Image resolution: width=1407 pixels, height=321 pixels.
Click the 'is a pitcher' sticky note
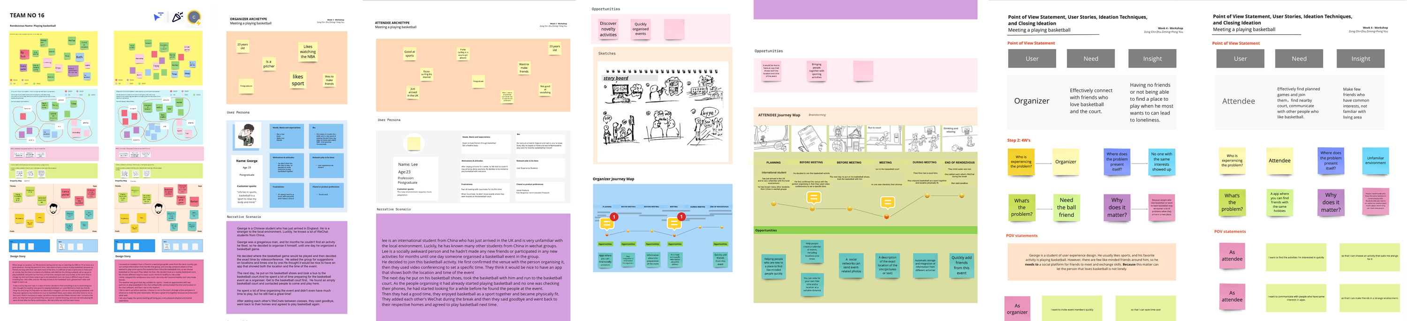pyautogui.click(x=268, y=64)
